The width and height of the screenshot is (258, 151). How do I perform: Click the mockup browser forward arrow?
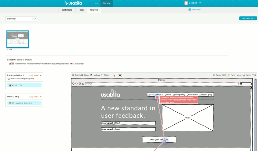(77, 84)
